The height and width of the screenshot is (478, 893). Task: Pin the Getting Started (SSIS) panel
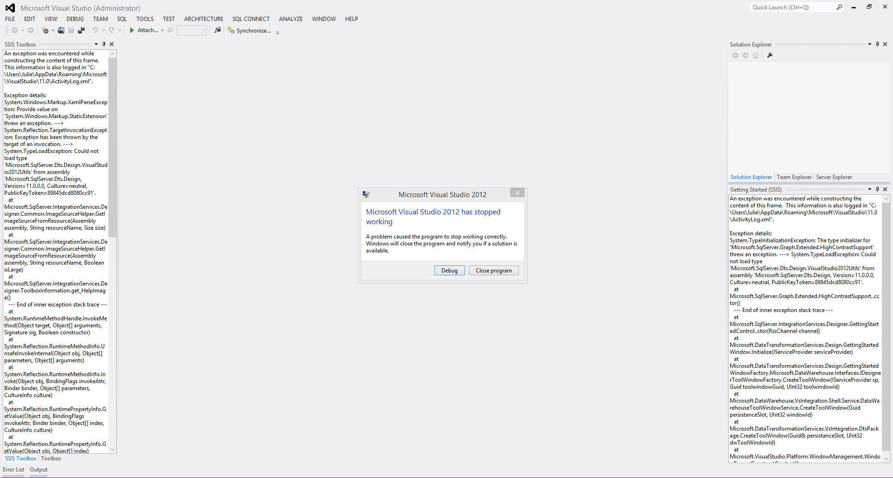tap(878, 189)
